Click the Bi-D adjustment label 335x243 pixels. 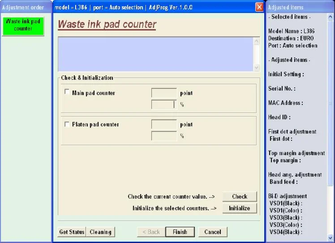288,196
